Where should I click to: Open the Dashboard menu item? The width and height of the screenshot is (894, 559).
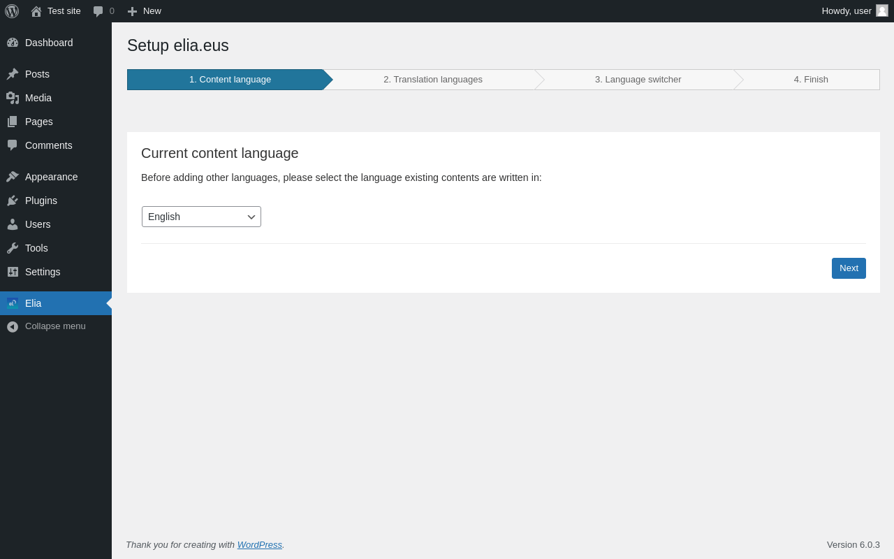coord(49,43)
